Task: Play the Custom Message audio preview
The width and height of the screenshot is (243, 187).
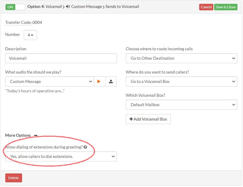Action: point(99,81)
